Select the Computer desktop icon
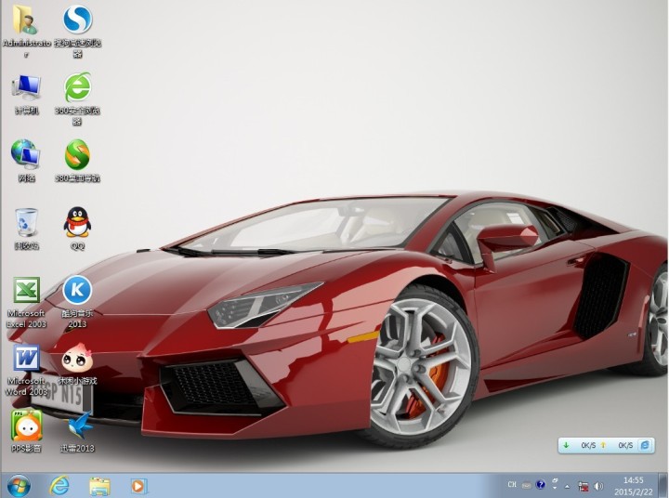Screen dimensions: 669x498 click(25, 87)
